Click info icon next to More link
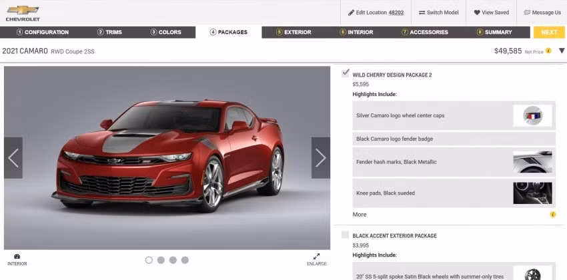Image resolution: width=567 pixels, height=280 pixels. pyautogui.click(x=552, y=215)
